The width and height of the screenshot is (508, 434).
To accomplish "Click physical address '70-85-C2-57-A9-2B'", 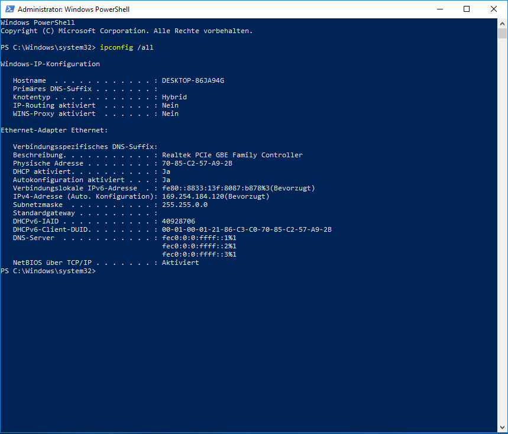I will (197, 163).
